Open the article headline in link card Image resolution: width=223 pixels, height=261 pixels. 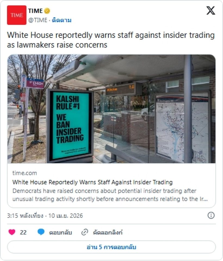92,182
